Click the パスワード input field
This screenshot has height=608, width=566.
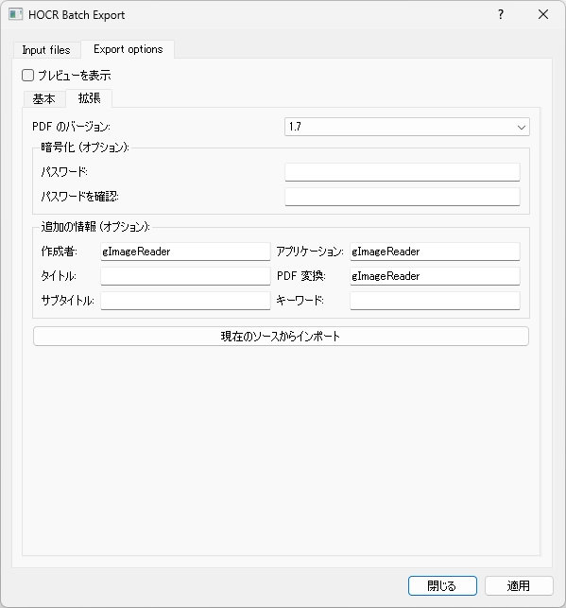pos(403,172)
